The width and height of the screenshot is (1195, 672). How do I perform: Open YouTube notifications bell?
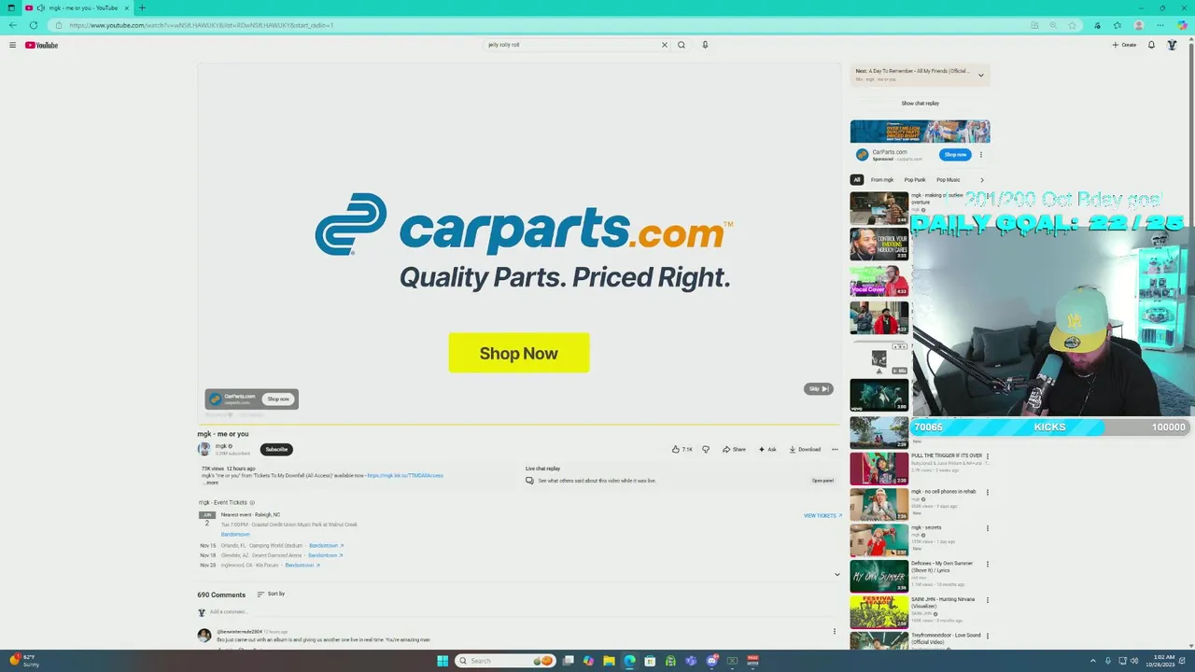coord(1151,45)
